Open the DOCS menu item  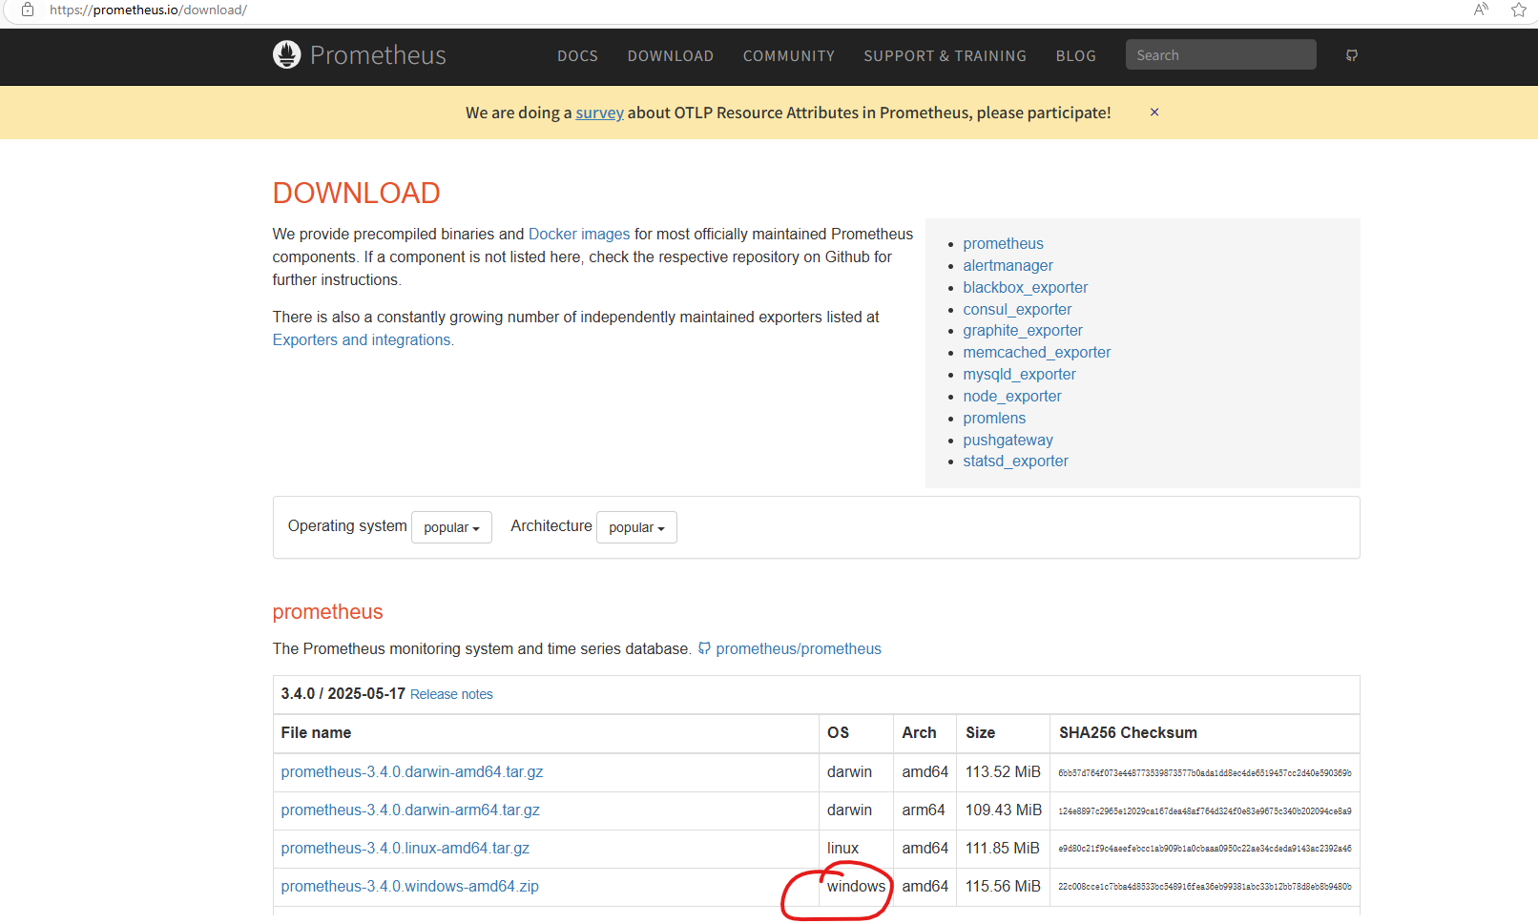tap(577, 56)
